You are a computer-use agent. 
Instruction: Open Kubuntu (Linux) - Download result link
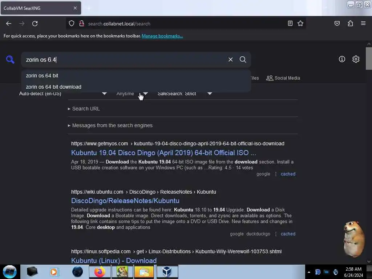114,260
